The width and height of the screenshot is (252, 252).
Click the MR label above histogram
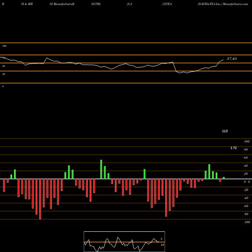tap(225, 131)
